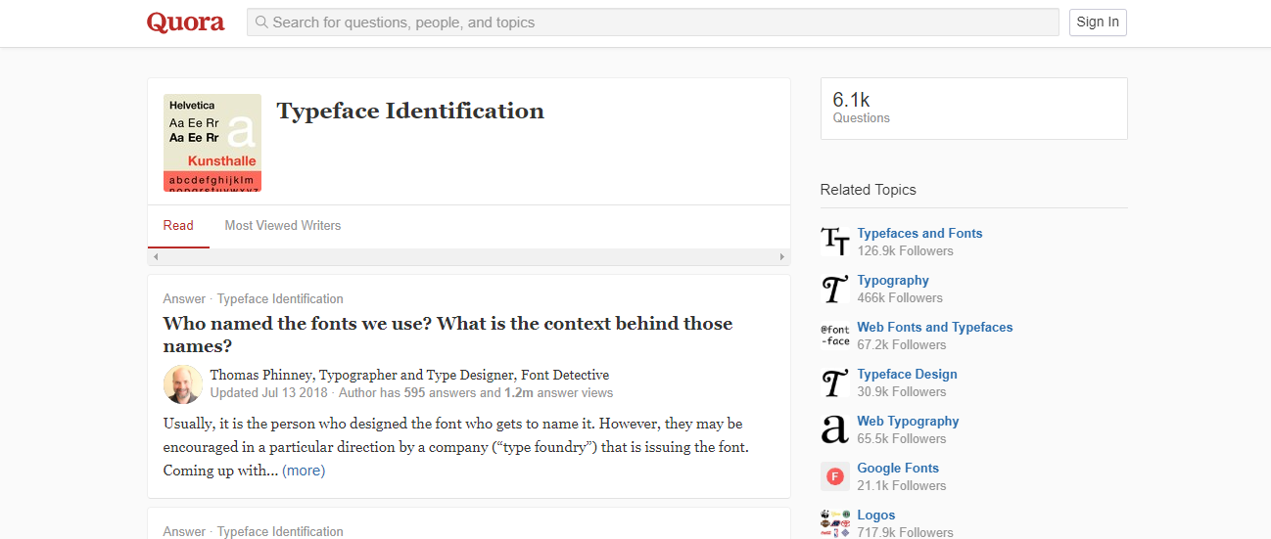Open the Web Typography topic icon
Screen dimensions: 1271x539
(834, 428)
